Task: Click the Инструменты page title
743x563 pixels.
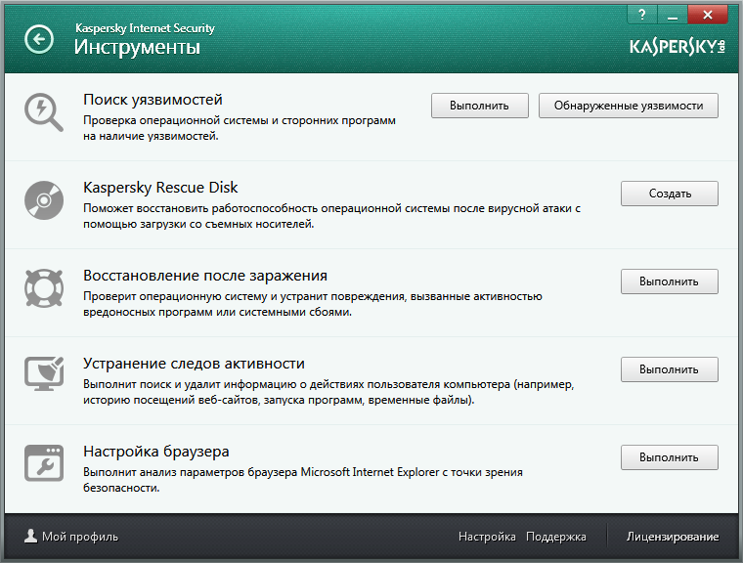Action: (137, 47)
